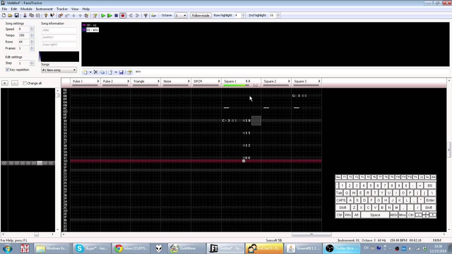Toggle the Change all checkbox
Viewport: 452px width, 254px height.
(x=25, y=83)
